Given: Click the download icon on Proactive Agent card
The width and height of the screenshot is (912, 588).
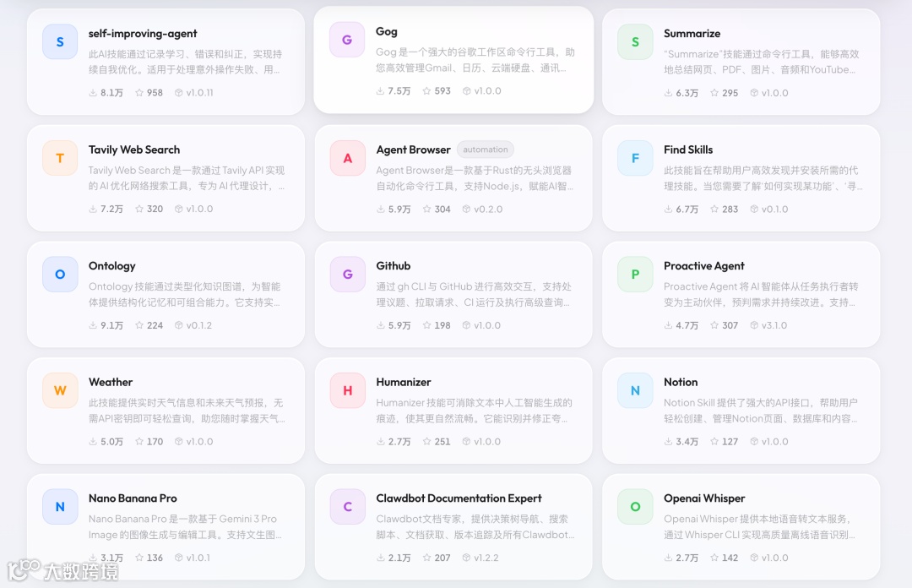Looking at the screenshot, I should coord(668,325).
